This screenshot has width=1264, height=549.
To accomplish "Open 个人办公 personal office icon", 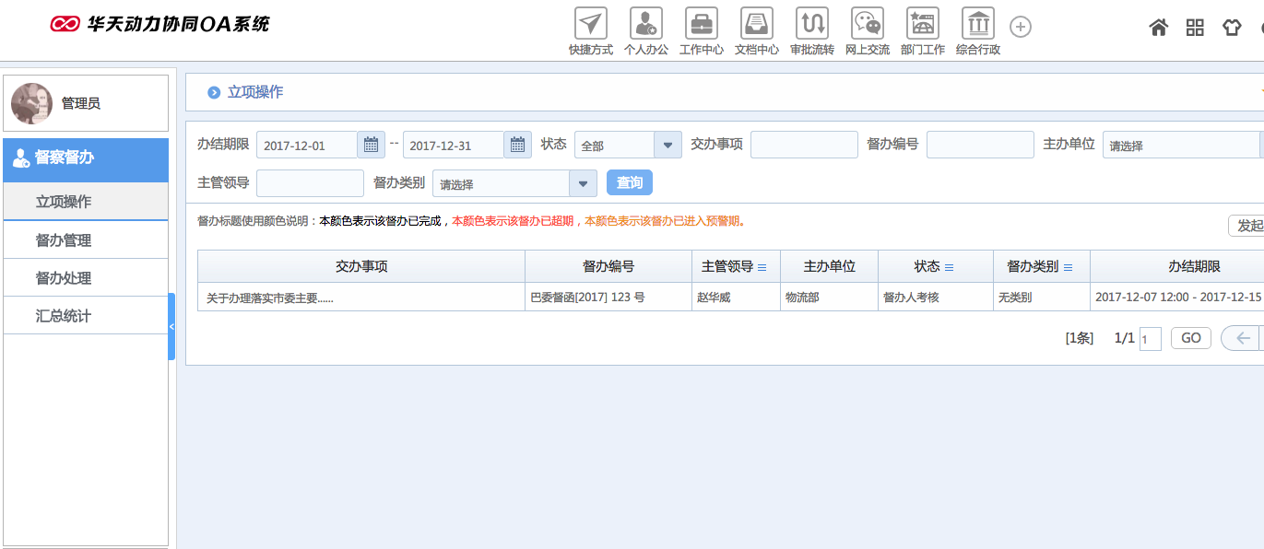I will coord(646,24).
